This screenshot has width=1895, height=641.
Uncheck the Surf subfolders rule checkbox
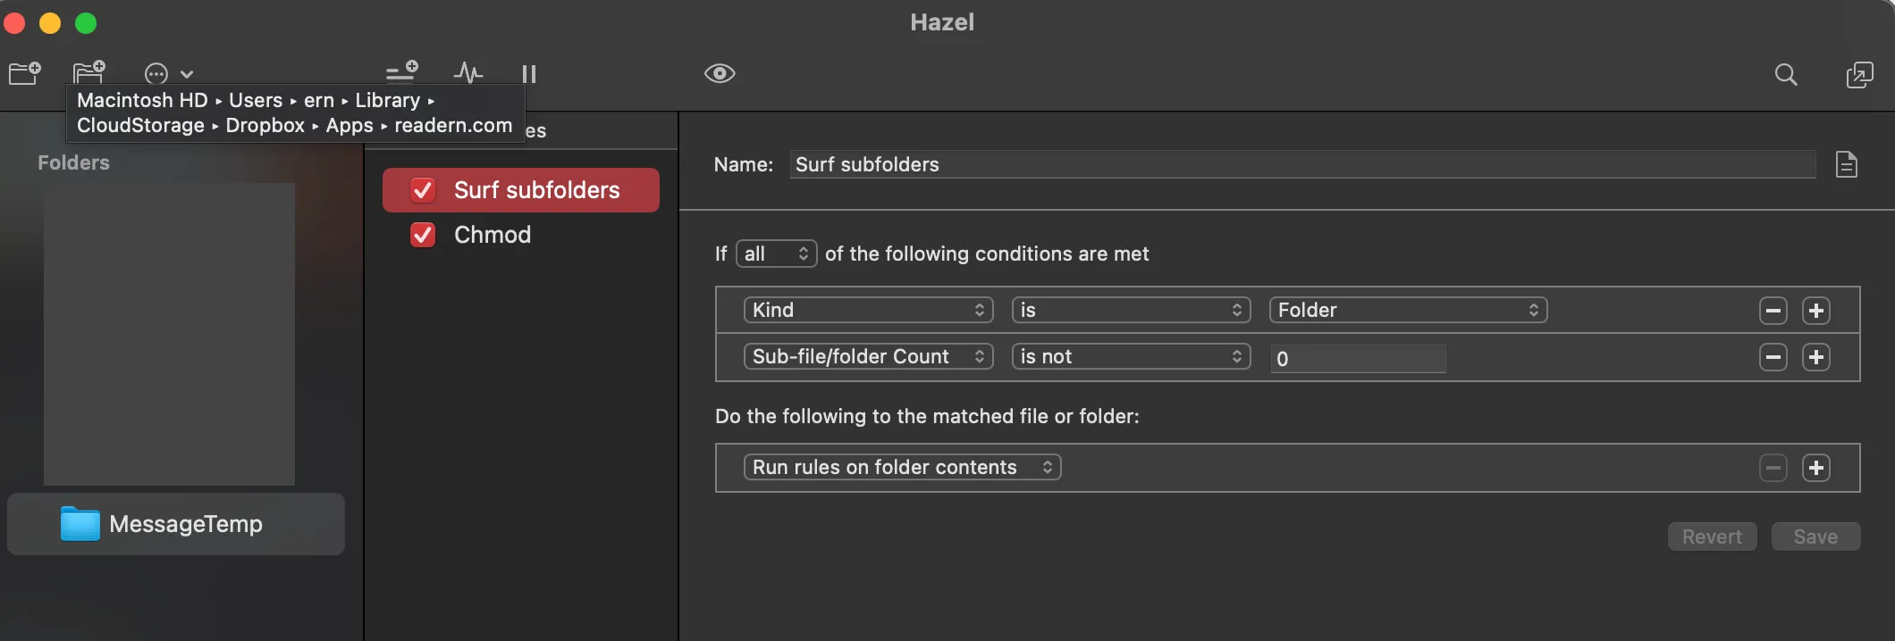[x=423, y=190]
